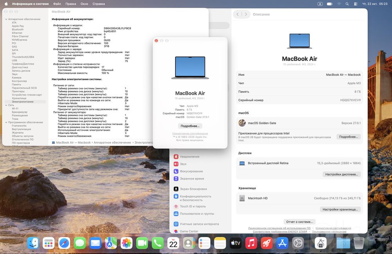Screen dimensions: 392x254
Task: Select Хранилище in System Information sidebar
Action: (x=19, y=98)
